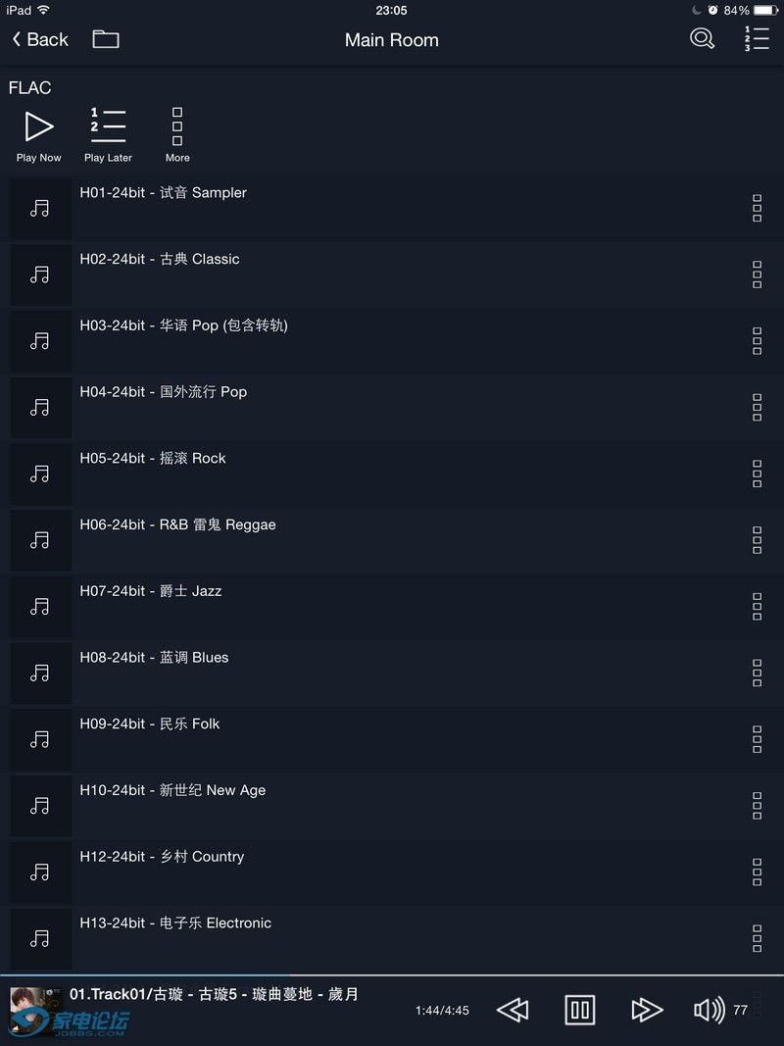Viewport: 784px width, 1046px height.
Task: Rewind to the previous track
Action: pos(513,1010)
